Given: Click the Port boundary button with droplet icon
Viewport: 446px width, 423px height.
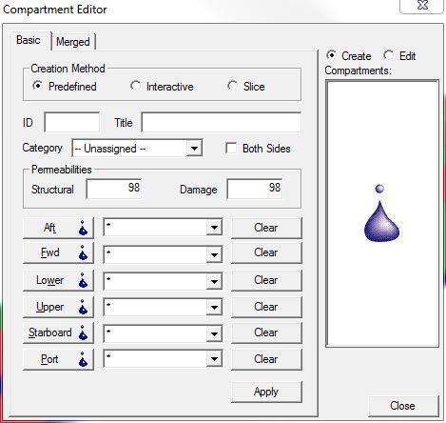Looking at the screenshot, I should pyautogui.click(x=59, y=359).
